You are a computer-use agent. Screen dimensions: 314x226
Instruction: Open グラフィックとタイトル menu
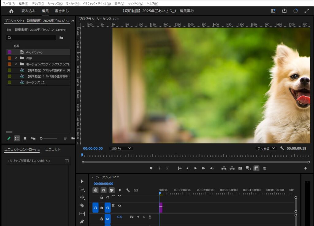click(x=97, y=4)
